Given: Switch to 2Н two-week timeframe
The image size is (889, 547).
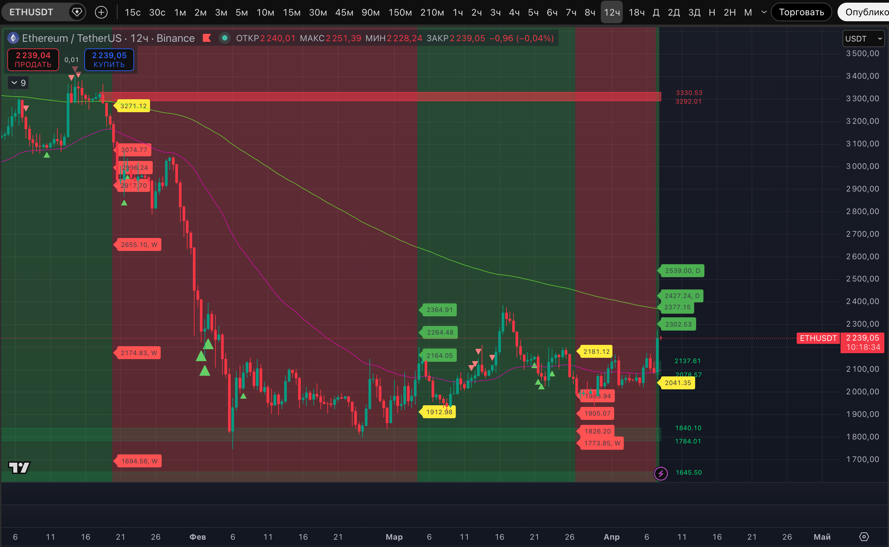Looking at the screenshot, I should click(729, 12).
